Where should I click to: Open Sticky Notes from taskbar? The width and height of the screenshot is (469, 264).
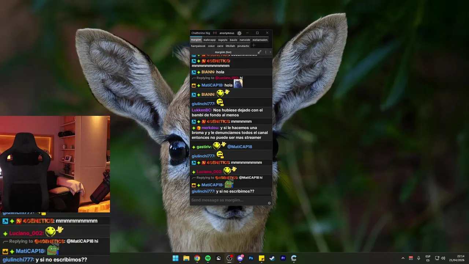point(262,258)
